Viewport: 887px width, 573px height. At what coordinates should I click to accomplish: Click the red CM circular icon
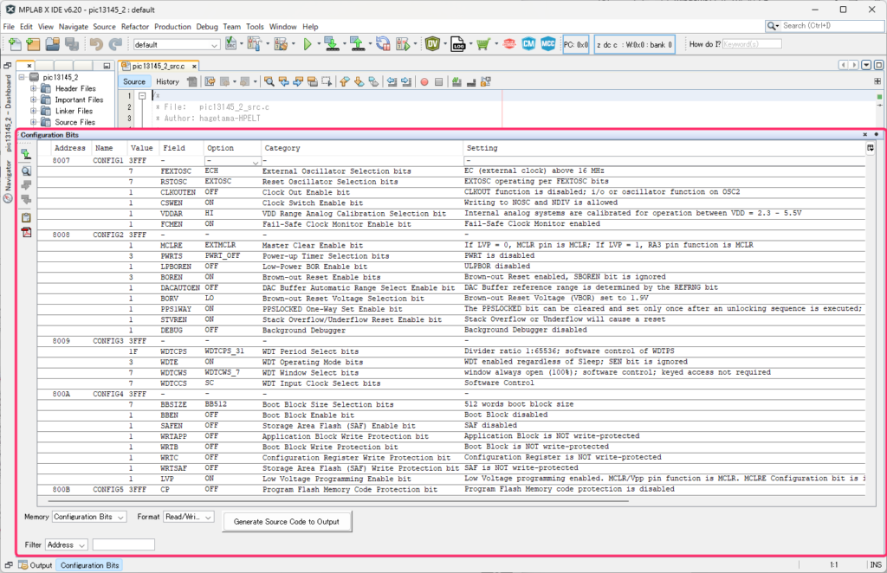click(528, 44)
